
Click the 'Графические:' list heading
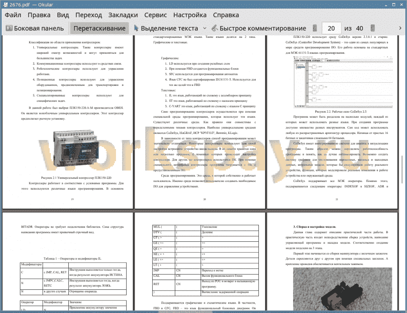tap(170, 58)
